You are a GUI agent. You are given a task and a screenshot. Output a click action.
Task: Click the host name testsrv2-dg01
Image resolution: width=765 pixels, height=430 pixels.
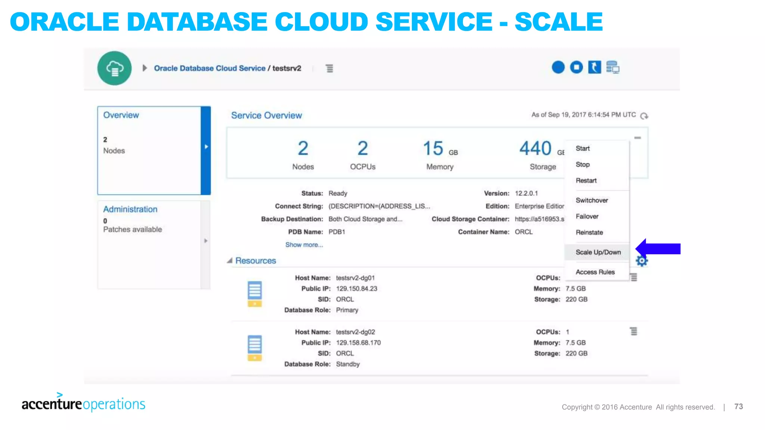point(355,278)
